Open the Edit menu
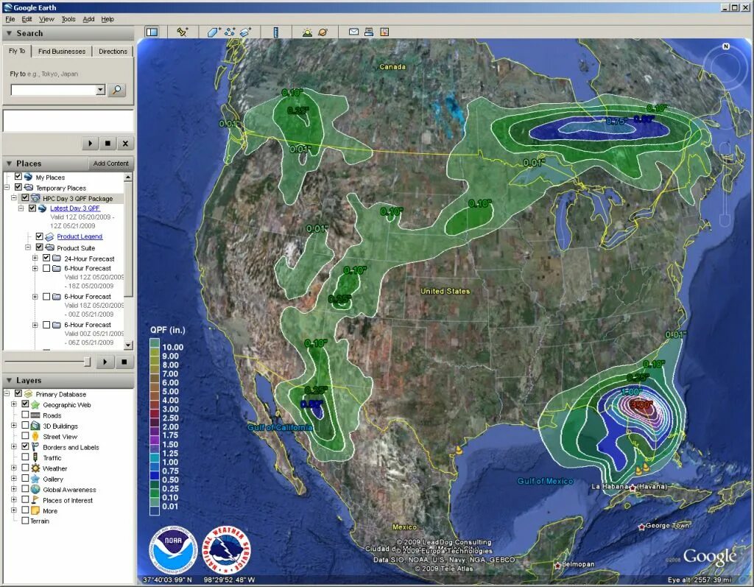The height and width of the screenshot is (587, 754). coord(27,19)
